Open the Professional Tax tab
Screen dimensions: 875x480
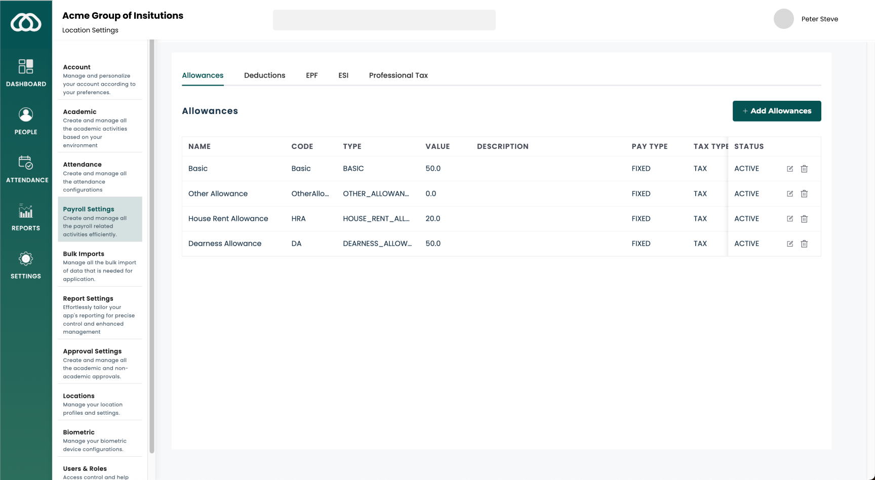[x=399, y=75]
